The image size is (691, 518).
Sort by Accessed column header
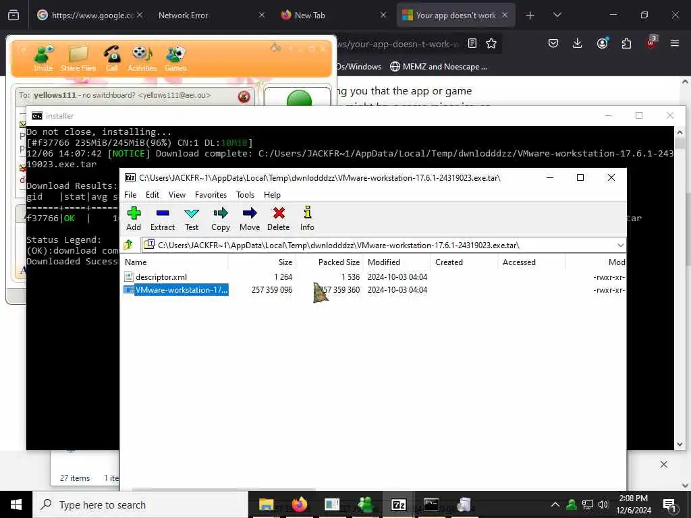pos(532,262)
